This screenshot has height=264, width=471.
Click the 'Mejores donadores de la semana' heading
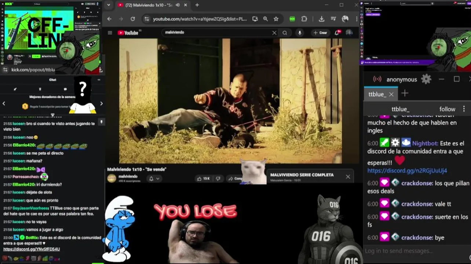(x=52, y=97)
